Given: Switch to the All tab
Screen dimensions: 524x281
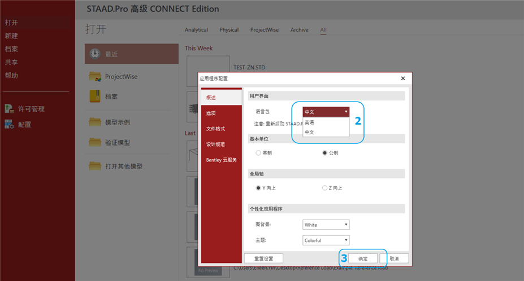Looking at the screenshot, I should tap(323, 30).
